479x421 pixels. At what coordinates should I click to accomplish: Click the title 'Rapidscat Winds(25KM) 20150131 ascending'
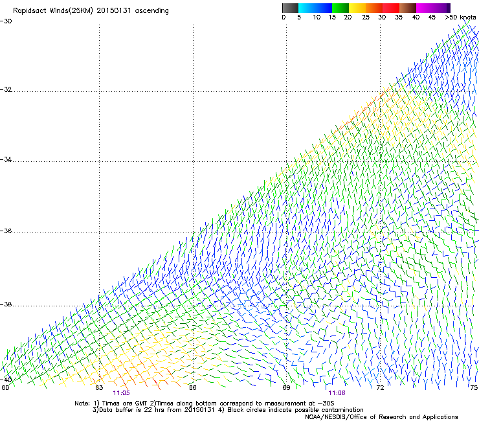pyautogui.click(x=91, y=11)
